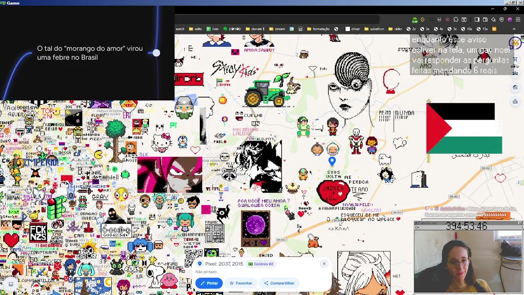524x295 pixels.
Task: Open the map search globe icon
Action: pos(515,87)
